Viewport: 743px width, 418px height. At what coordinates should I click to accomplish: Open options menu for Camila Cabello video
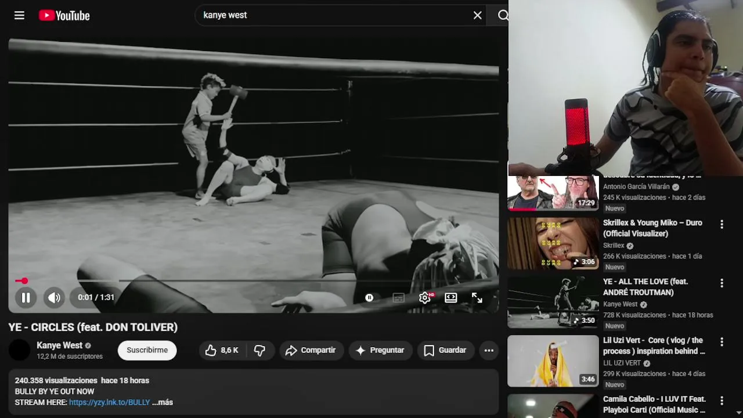pyautogui.click(x=722, y=401)
